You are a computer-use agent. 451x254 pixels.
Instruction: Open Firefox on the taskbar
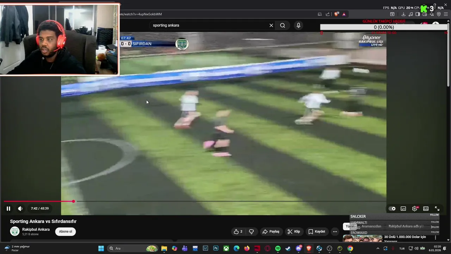click(247, 248)
